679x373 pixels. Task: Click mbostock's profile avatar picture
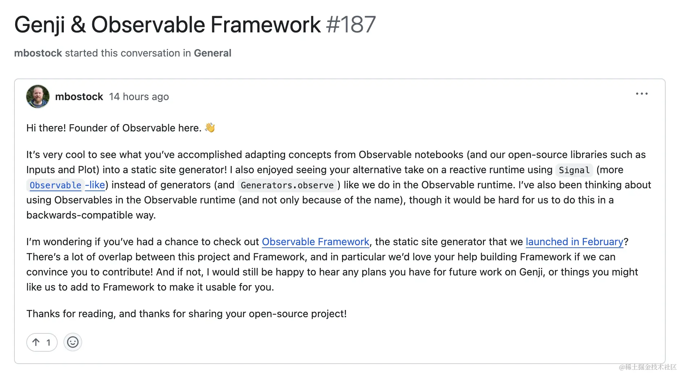tap(37, 96)
